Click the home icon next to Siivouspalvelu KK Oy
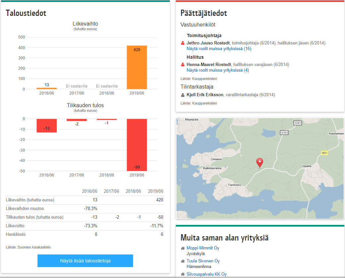This screenshot has width=345, height=278. point(182,274)
